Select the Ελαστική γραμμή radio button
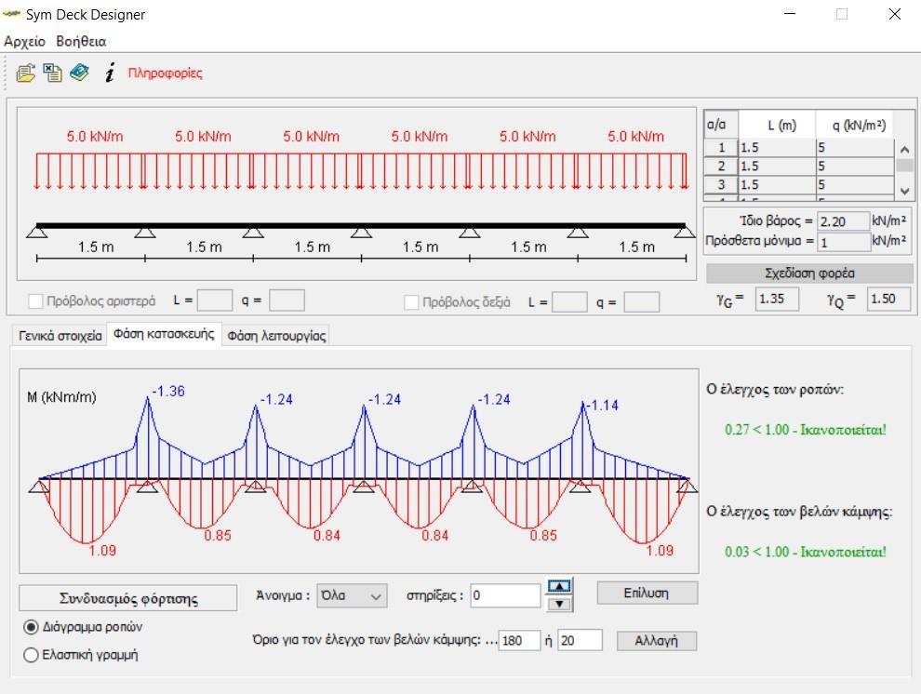 coord(31,655)
